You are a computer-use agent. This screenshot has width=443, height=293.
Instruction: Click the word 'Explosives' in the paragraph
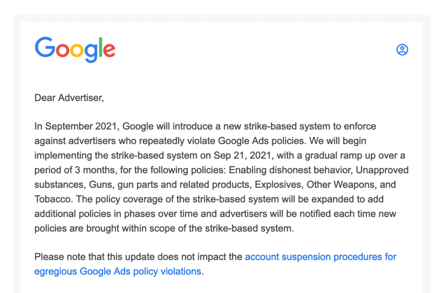click(x=279, y=185)
